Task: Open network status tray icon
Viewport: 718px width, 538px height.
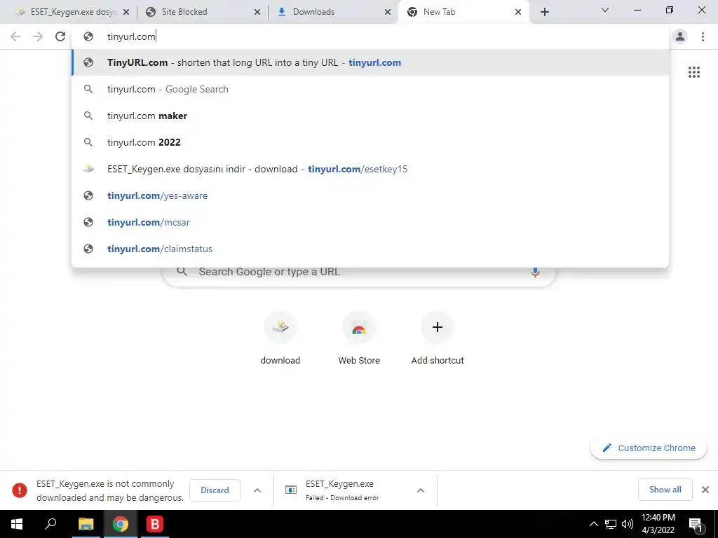Action: [611, 524]
